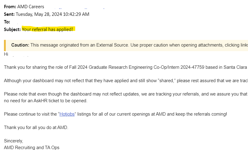Click the Subject: field label
Viewport: 248px width, 150px height.
tap(12, 29)
